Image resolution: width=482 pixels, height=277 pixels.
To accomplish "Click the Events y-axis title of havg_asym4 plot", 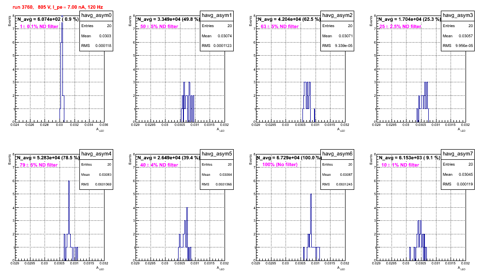I will [x=9, y=159].
